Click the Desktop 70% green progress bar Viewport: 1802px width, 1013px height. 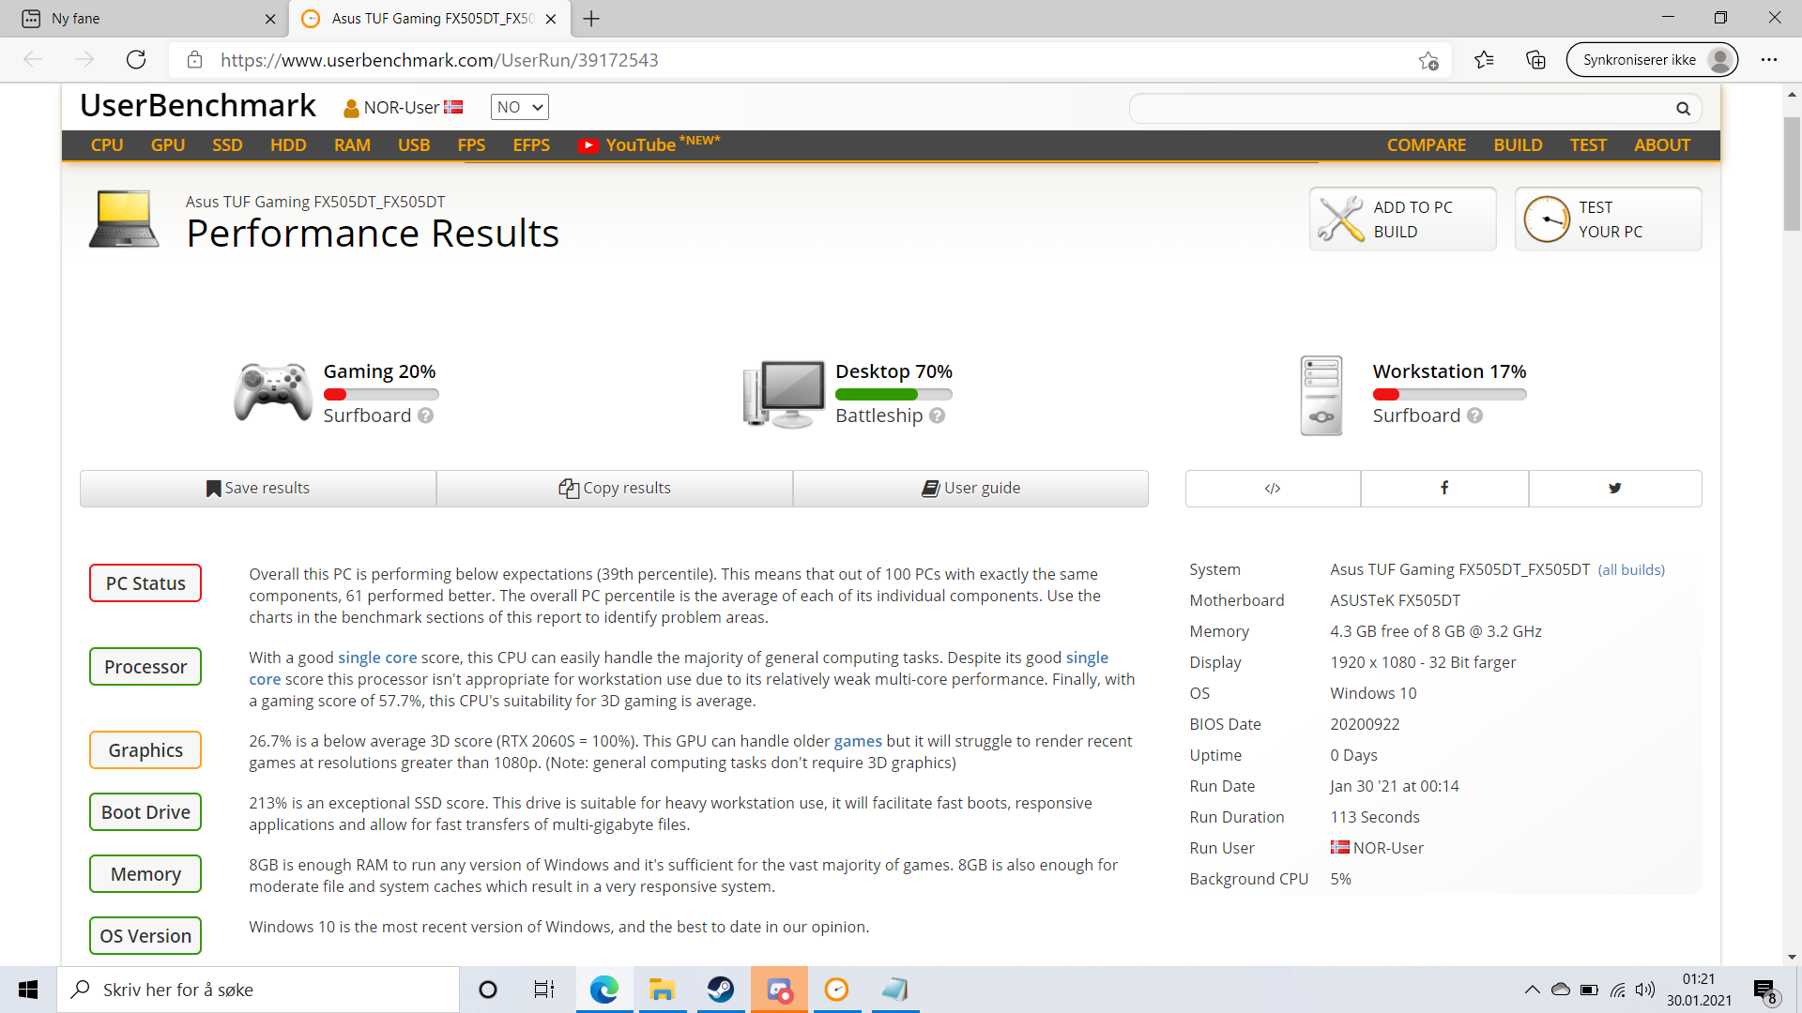pyautogui.click(x=893, y=395)
